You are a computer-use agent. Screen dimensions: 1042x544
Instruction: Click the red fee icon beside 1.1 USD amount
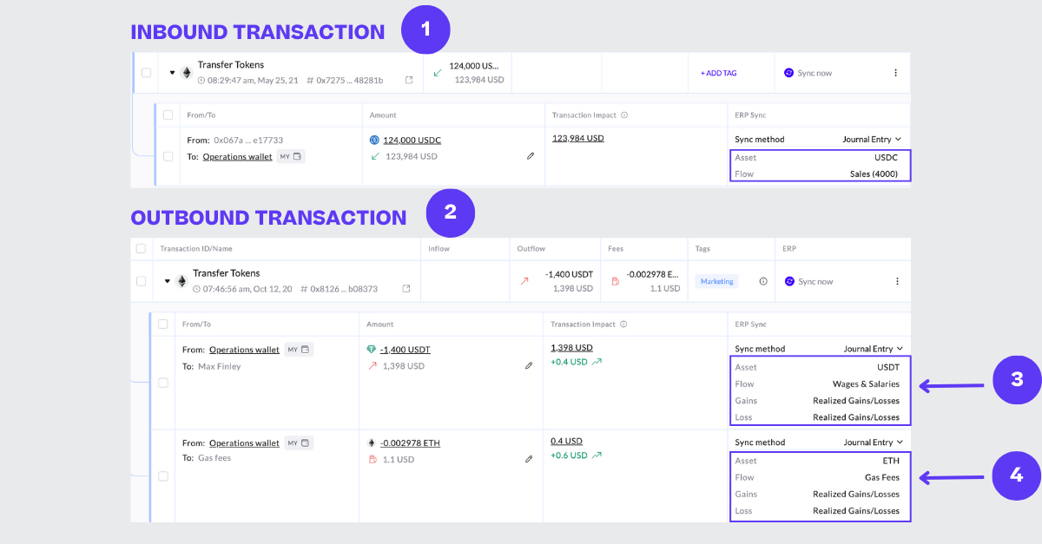(372, 459)
